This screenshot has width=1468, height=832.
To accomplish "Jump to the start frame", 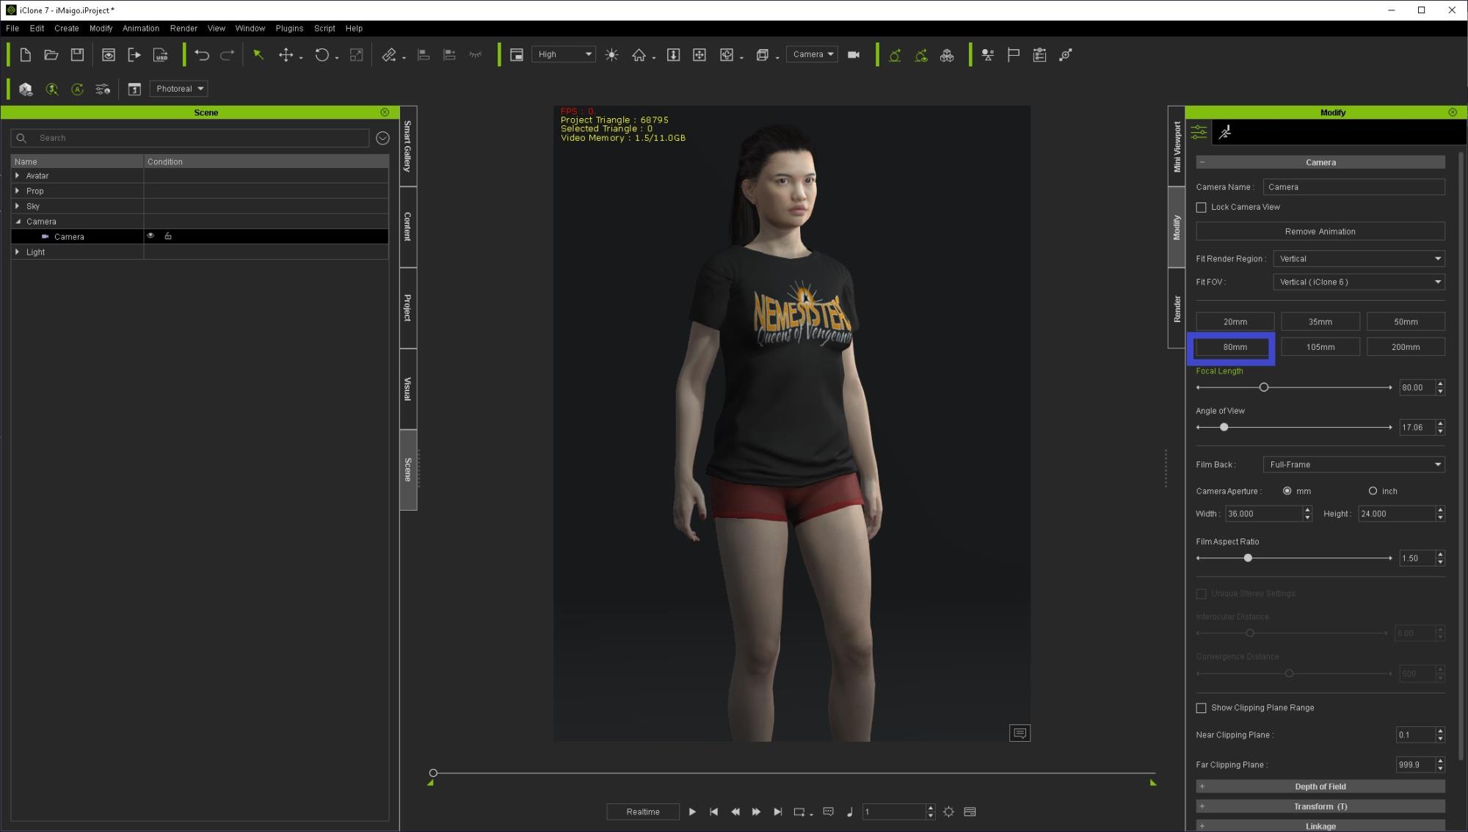I will [714, 811].
